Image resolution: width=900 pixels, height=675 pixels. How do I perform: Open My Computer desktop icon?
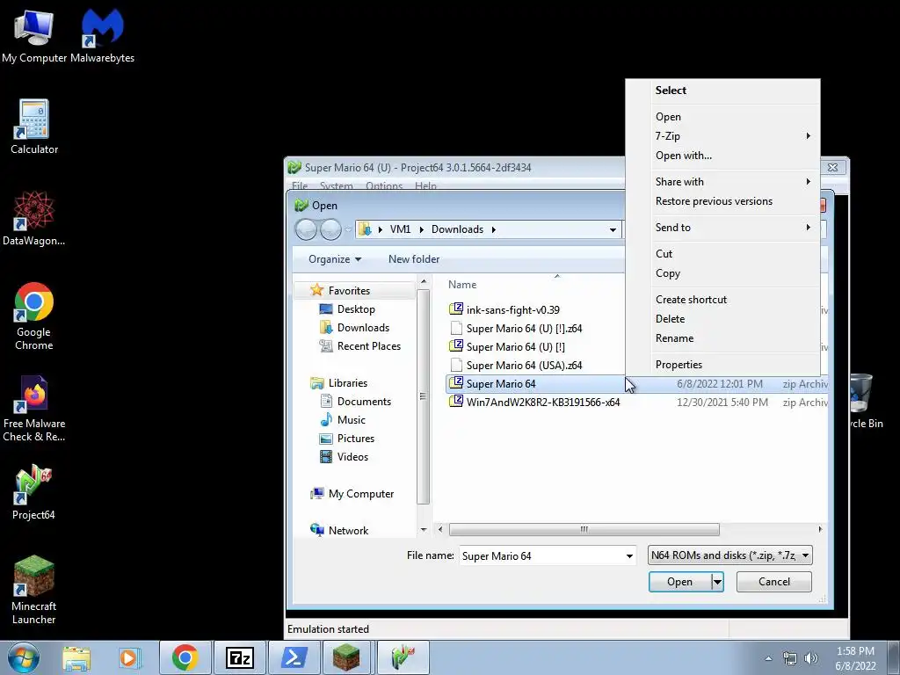click(34, 35)
